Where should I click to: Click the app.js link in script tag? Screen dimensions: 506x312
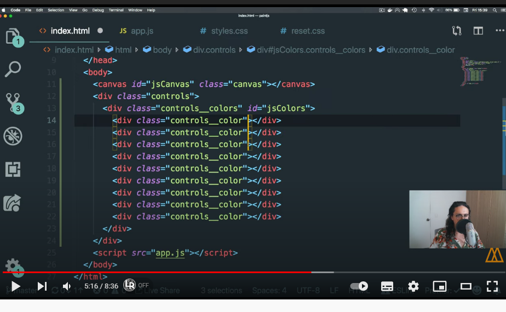click(x=170, y=253)
